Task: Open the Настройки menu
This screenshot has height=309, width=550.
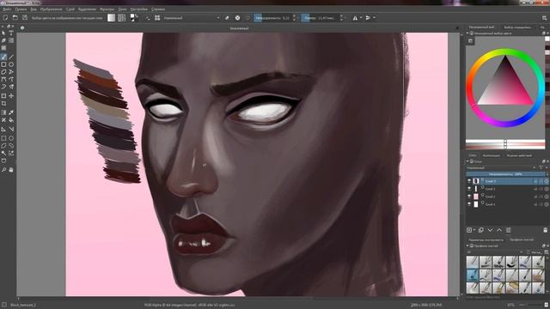Action: pyautogui.click(x=139, y=9)
